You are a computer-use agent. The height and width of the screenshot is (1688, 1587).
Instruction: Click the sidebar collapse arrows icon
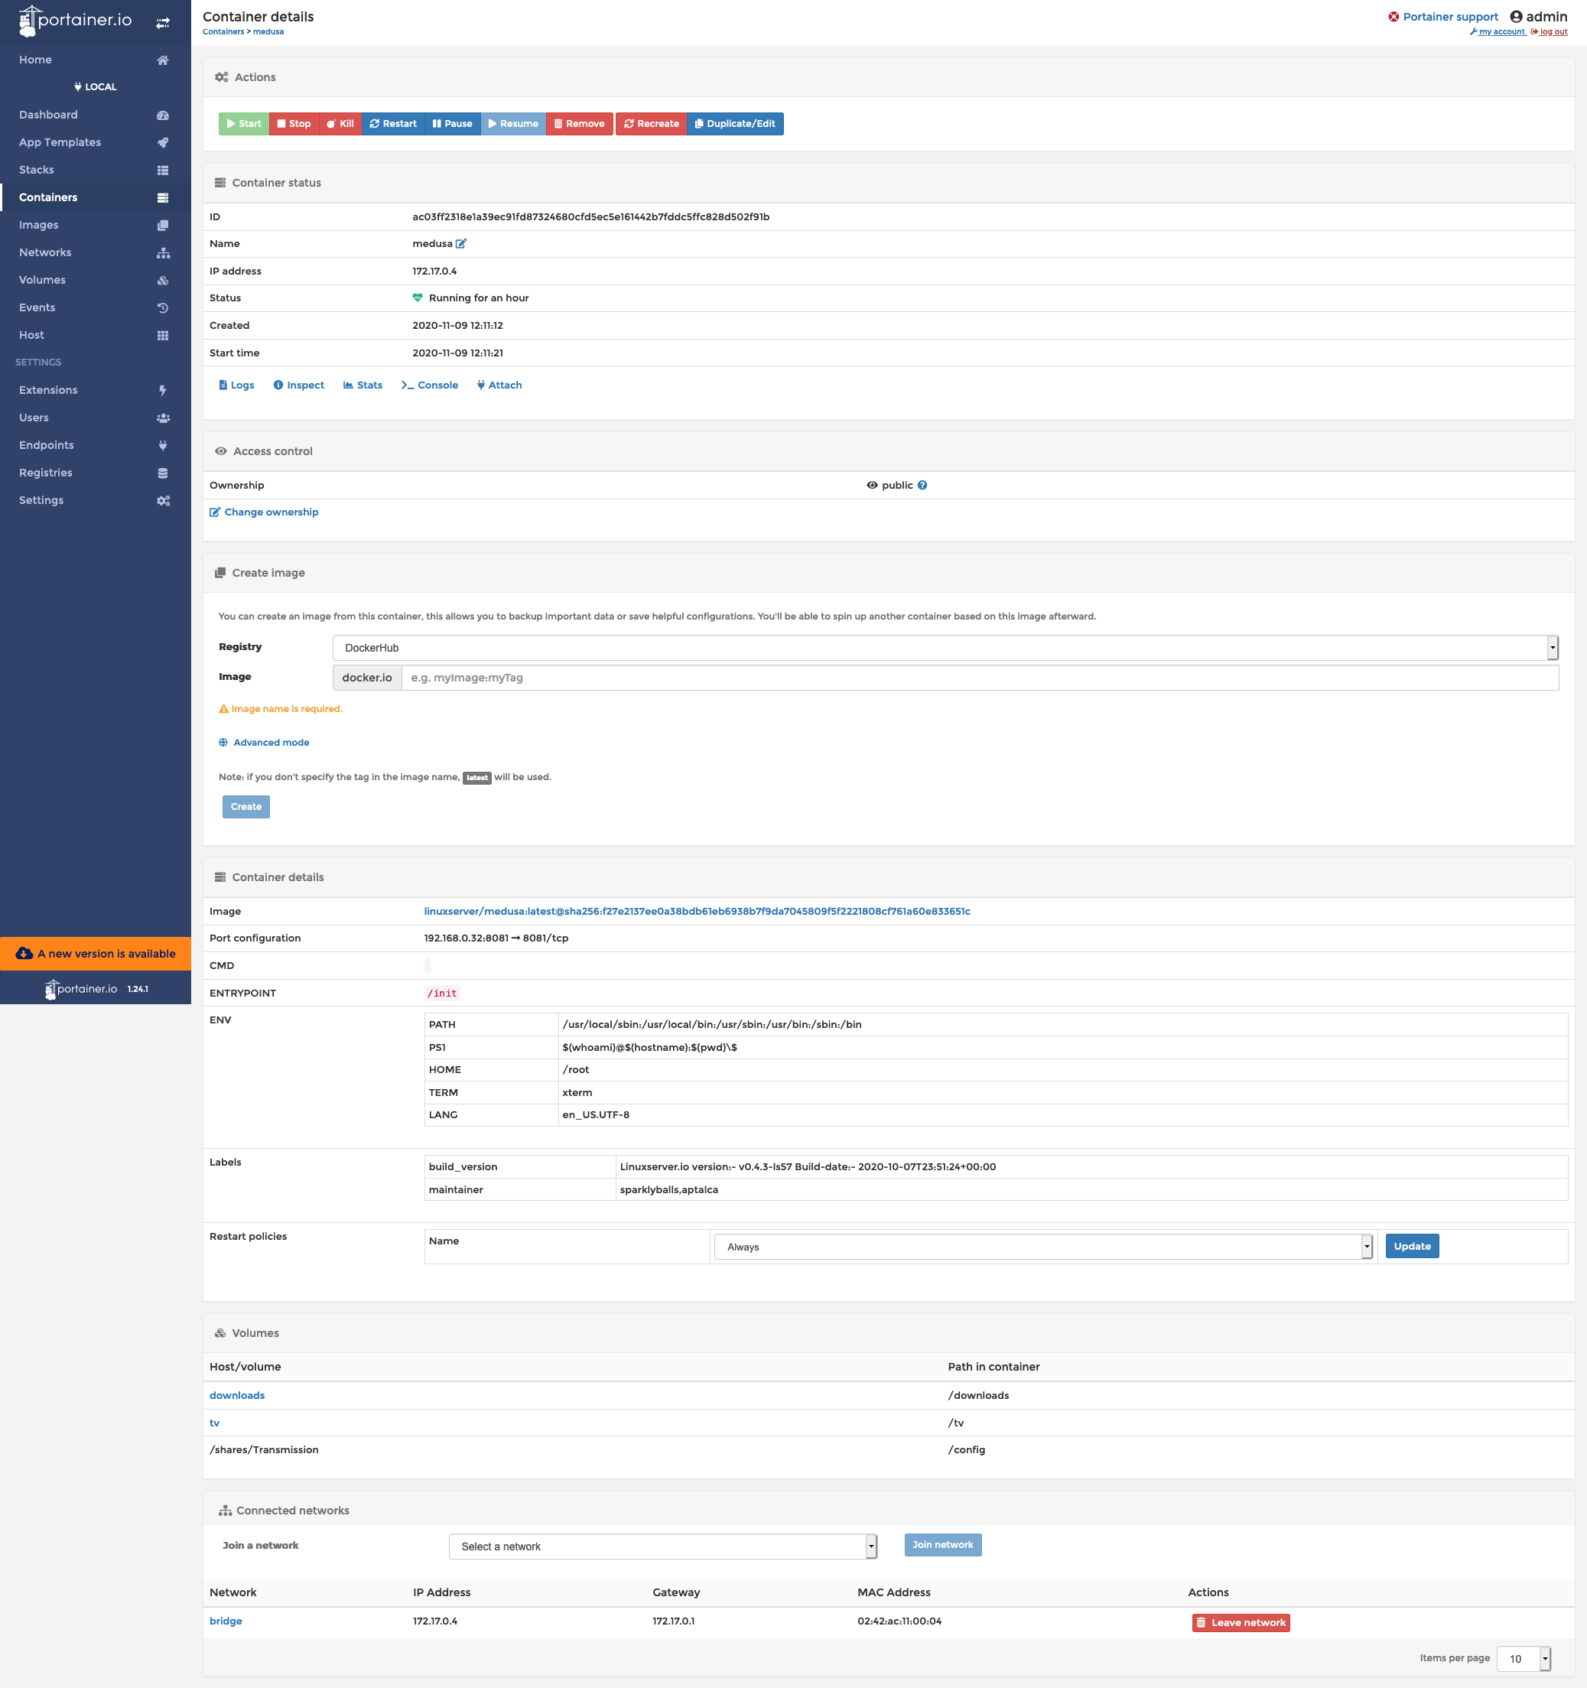(x=162, y=23)
